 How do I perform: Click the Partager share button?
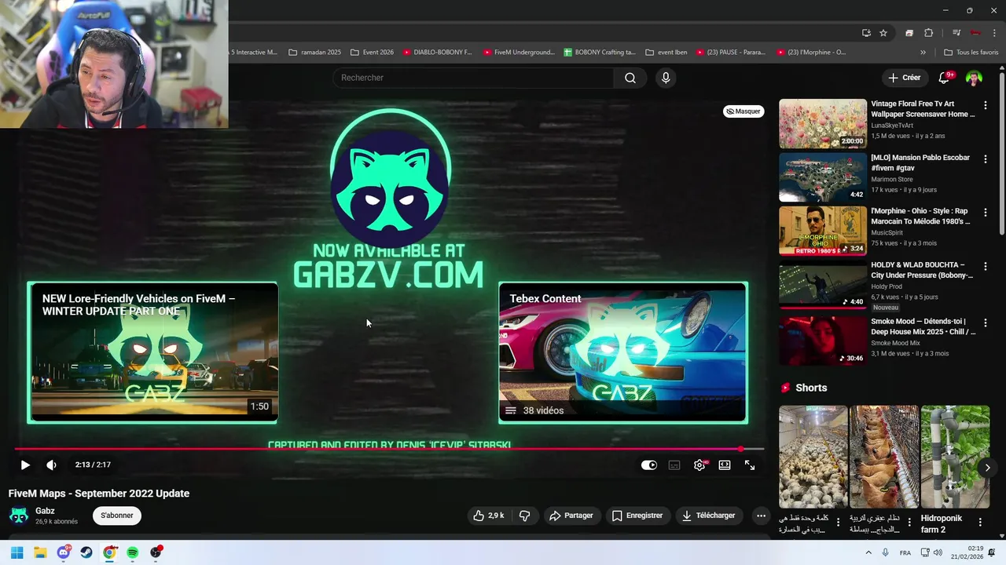point(571,516)
